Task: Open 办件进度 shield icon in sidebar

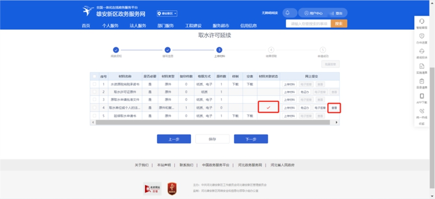Action: (422, 36)
